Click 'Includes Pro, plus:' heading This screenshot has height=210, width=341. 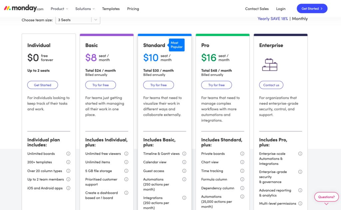pyautogui.click(x=273, y=142)
